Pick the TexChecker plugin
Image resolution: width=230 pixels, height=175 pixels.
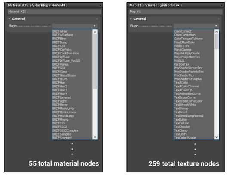click(x=182, y=127)
